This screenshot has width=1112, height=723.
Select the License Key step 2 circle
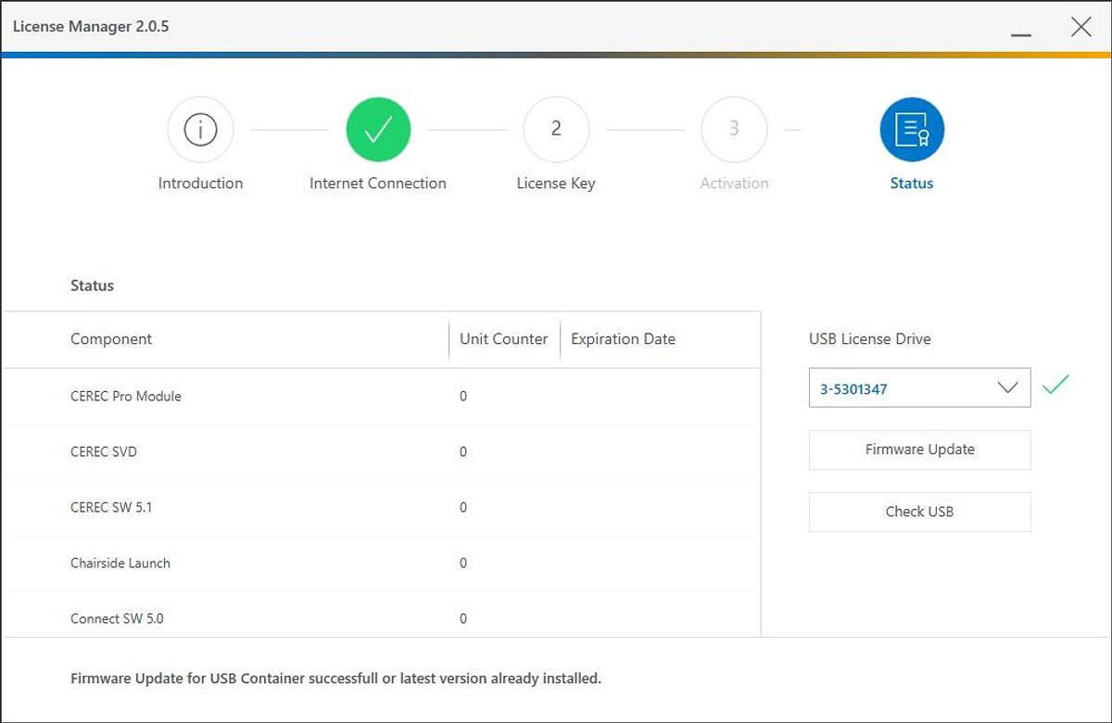(556, 130)
